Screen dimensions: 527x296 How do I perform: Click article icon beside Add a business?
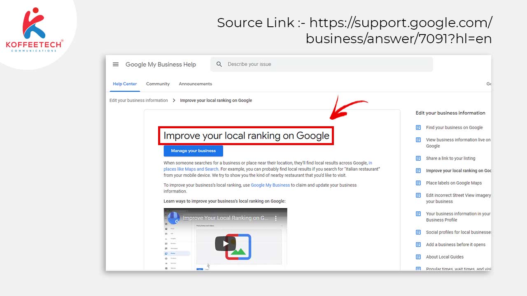pyautogui.click(x=418, y=245)
